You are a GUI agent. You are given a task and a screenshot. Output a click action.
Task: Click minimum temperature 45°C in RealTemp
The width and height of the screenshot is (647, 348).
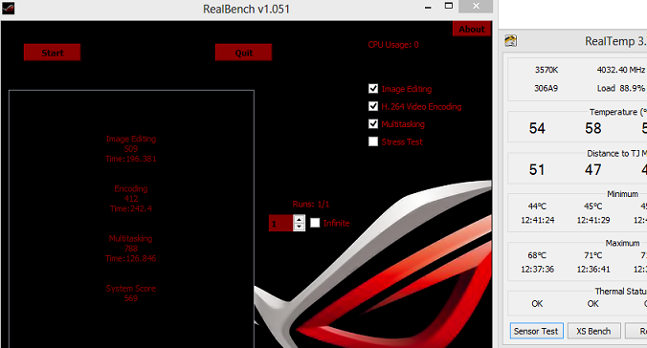(593, 207)
